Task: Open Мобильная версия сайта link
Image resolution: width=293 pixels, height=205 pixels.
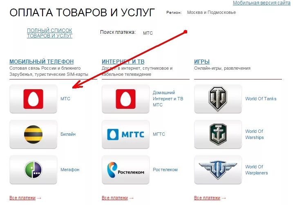Action: [x=262, y=3]
